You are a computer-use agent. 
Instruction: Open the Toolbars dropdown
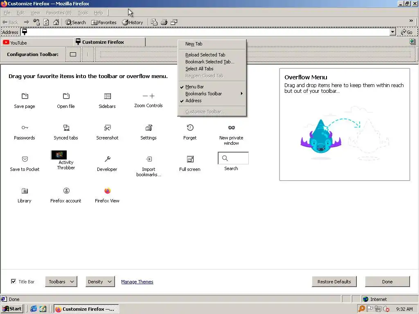coord(61,282)
